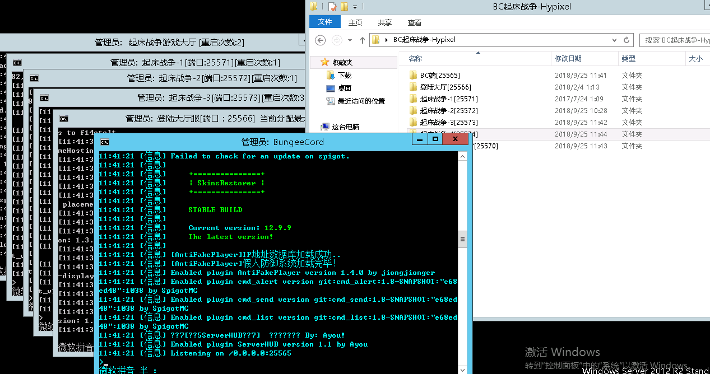
Task: Expand the address bar history dropdown
Action: click(615, 40)
